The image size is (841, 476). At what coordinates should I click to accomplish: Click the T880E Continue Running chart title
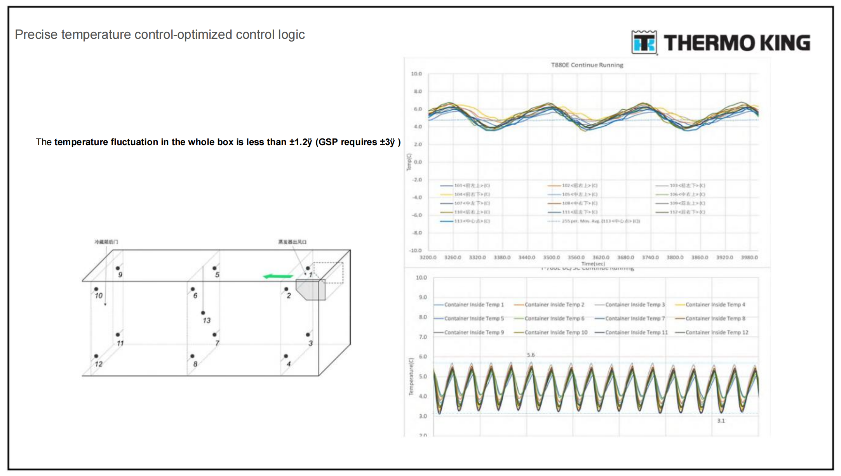point(587,65)
